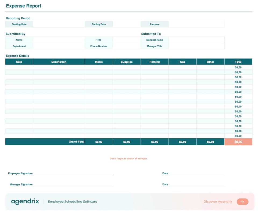The image size is (258, 216).
Task: Select the Supplies grand total cell
Action: [127, 142]
